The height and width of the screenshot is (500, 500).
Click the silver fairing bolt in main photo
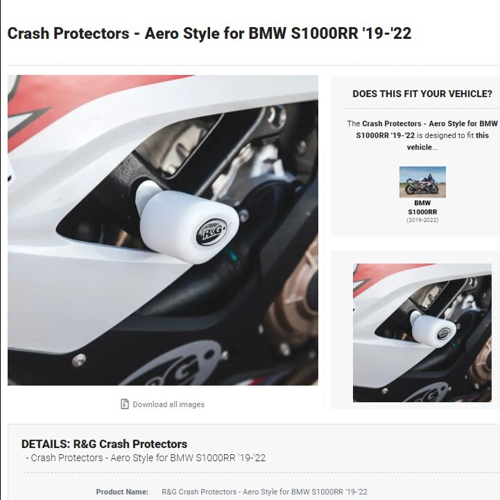[x=79, y=360]
